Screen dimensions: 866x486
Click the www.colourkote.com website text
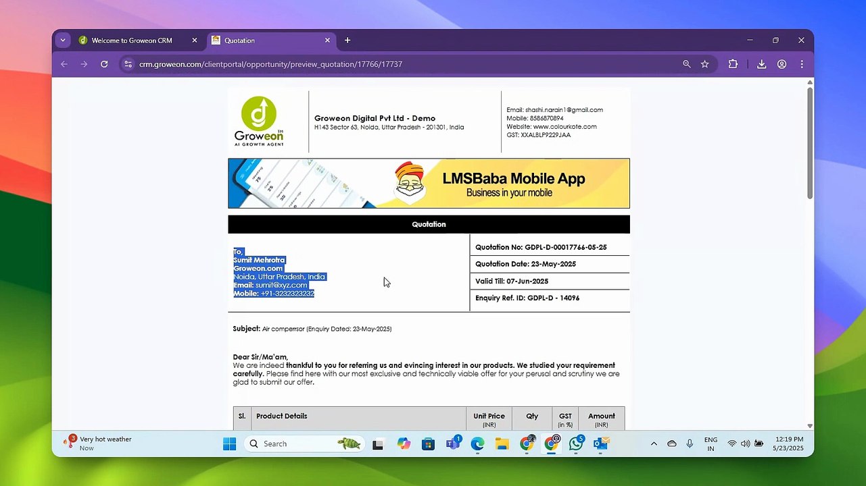click(x=564, y=126)
